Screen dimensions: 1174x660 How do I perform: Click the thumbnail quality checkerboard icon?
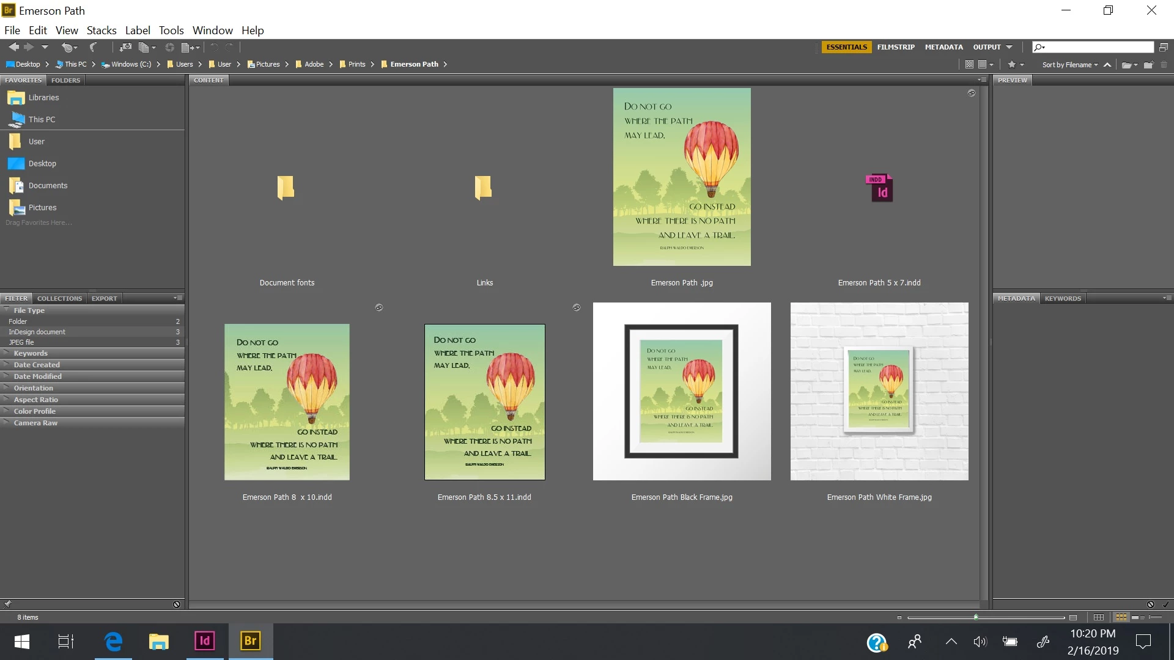pos(969,64)
